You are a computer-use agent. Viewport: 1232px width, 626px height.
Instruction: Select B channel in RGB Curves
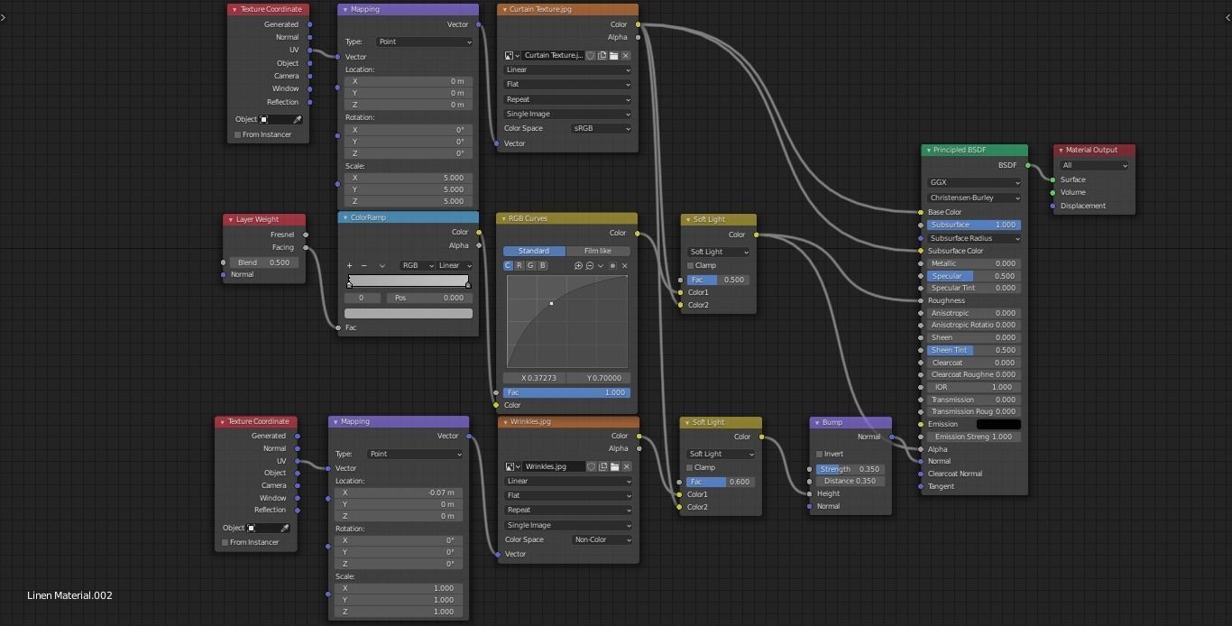tap(542, 266)
